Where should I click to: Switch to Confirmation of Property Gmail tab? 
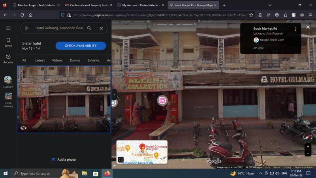88,5
